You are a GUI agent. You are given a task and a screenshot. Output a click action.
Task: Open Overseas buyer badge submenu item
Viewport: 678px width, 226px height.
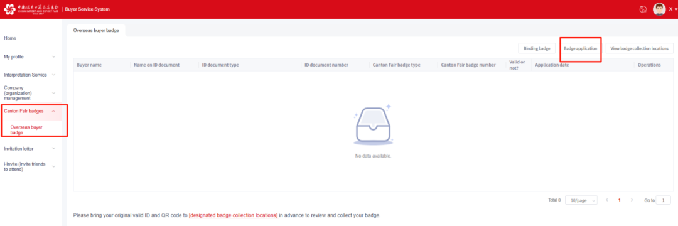click(x=26, y=130)
